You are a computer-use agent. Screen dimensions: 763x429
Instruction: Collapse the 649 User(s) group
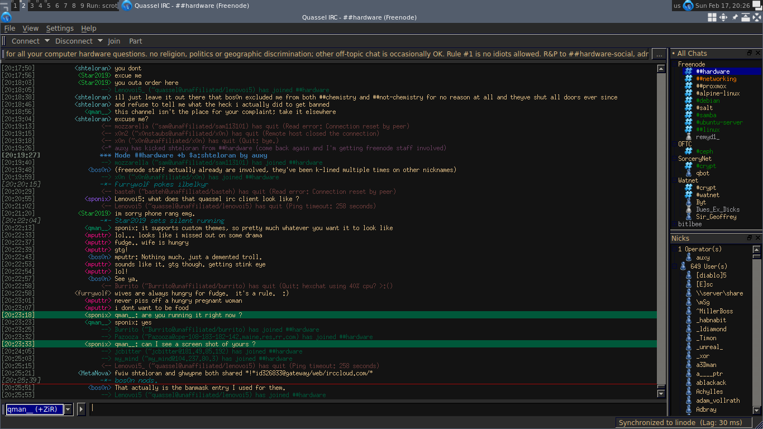[674, 266]
